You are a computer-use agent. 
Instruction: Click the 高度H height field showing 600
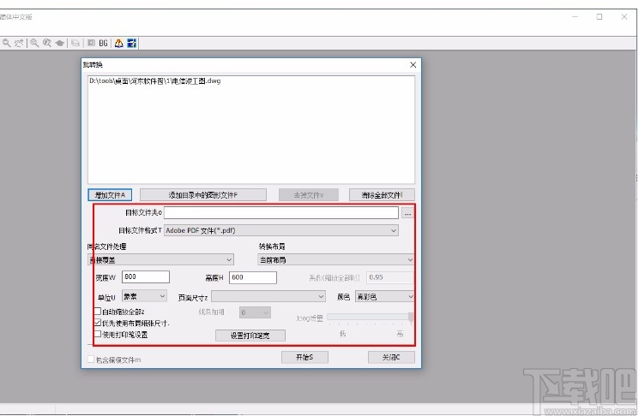(253, 277)
